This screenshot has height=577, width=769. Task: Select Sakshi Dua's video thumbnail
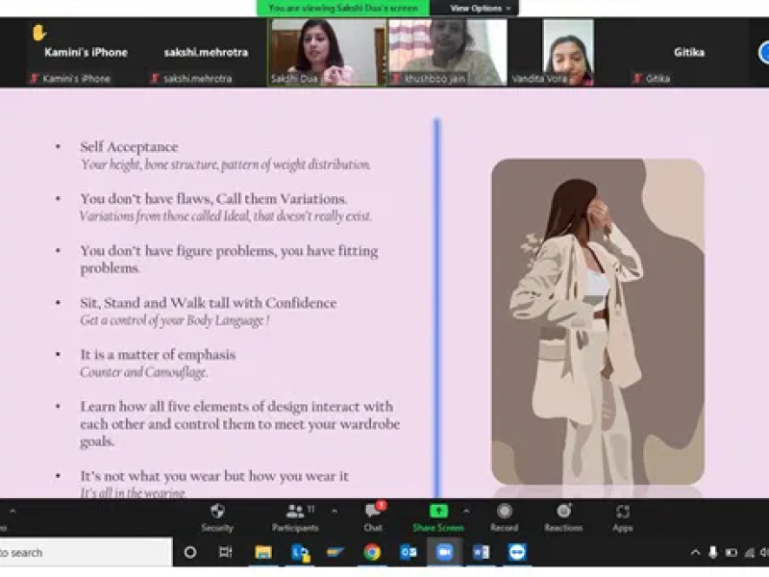(x=327, y=52)
